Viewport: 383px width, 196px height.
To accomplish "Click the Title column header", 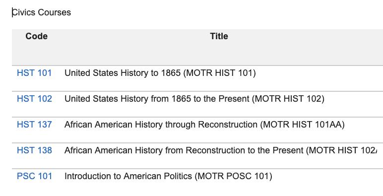I will (x=219, y=36).
